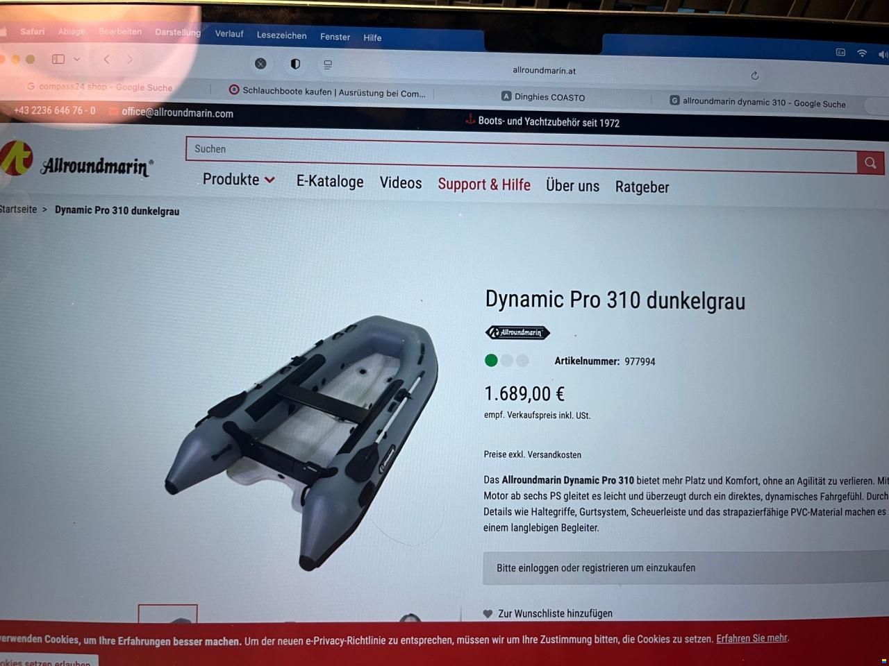Open the Lesezeichen menu in the menu bar
Viewport: 889px width, 666px height.
(x=281, y=35)
